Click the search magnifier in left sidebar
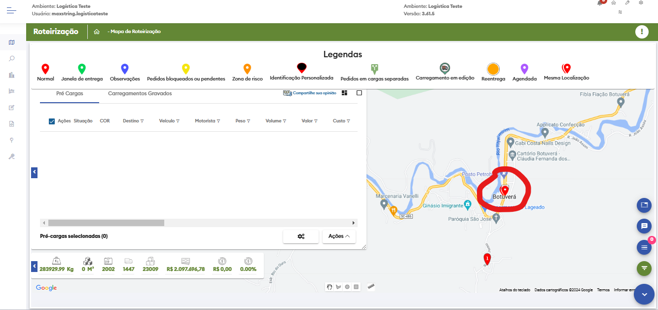 click(12, 59)
